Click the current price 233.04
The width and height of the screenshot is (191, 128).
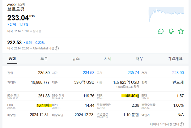point(18,18)
